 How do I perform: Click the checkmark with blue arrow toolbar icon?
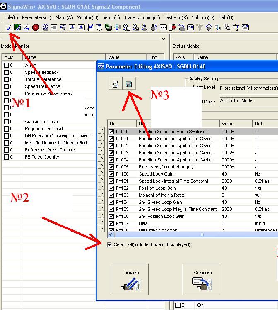tap(27, 27)
